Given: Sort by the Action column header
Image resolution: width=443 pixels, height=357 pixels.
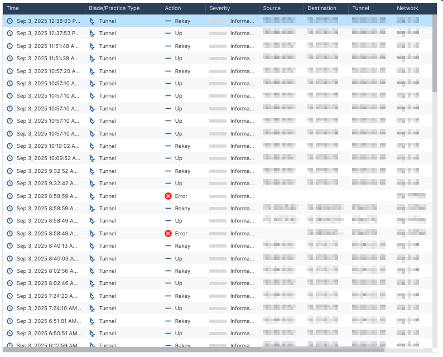Looking at the screenshot, I should coord(173,8).
